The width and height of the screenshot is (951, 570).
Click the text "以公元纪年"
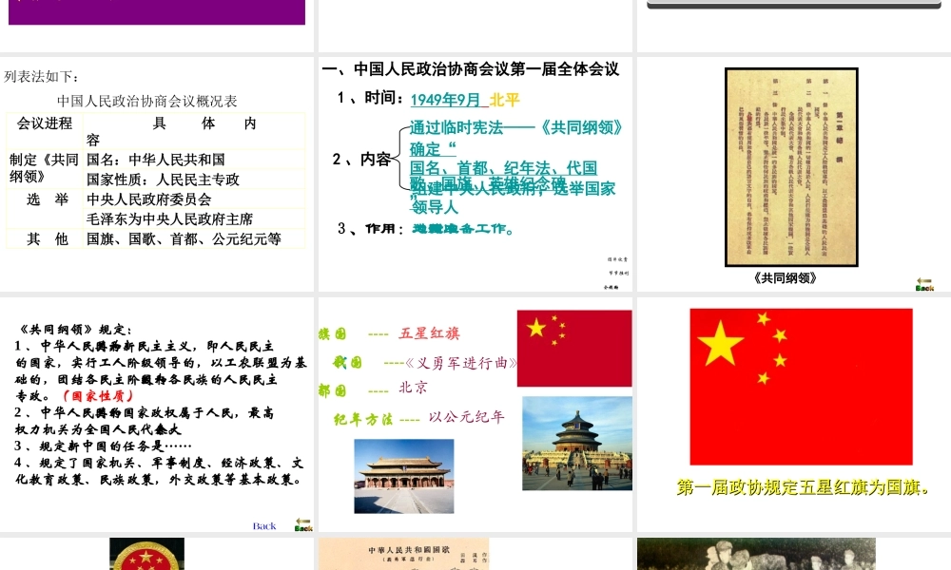click(x=466, y=417)
